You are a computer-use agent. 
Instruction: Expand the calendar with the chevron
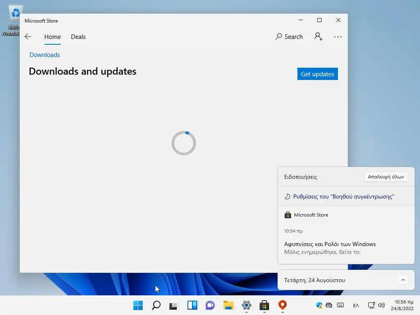point(403,280)
